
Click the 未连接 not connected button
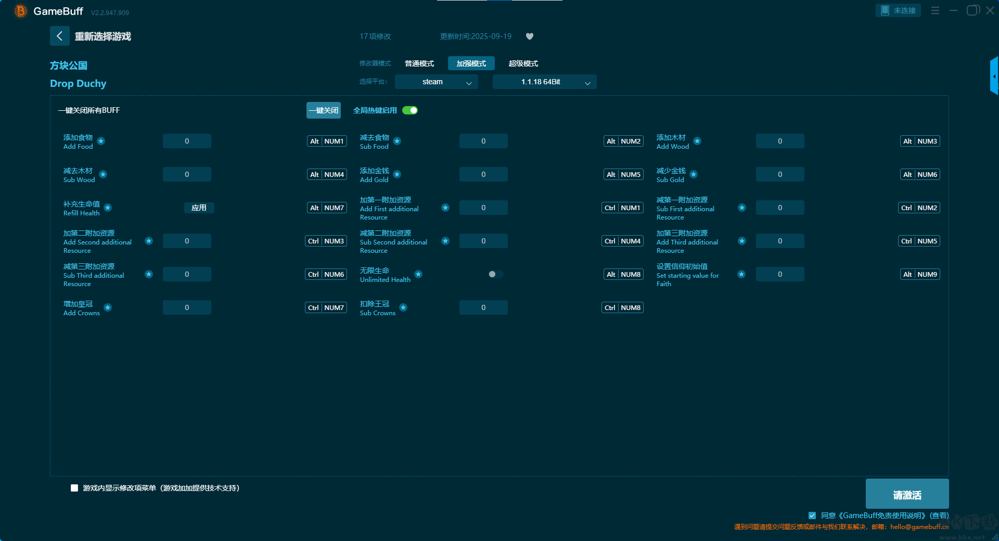coord(898,10)
